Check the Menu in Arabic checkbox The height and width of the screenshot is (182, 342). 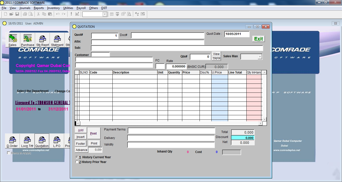click(x=9, y=153)
